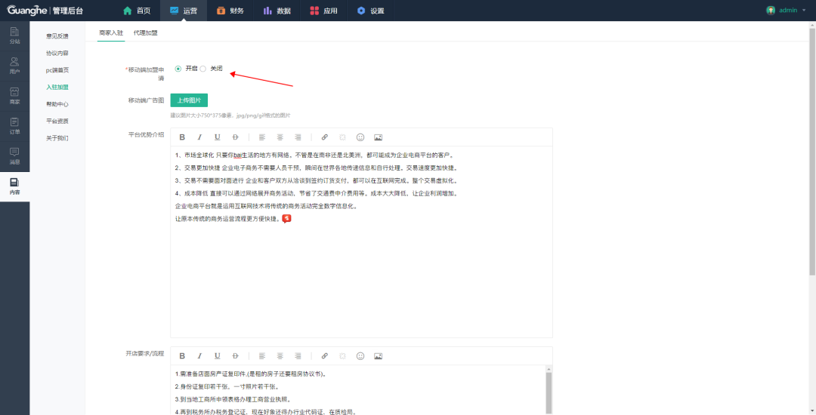The image size is (816, 415).
Task: Open 关于我们 in the submenu
Action: tap(57, 138)
